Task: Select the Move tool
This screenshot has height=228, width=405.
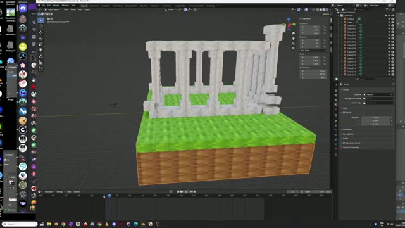Action: click(x=40, y=32)
